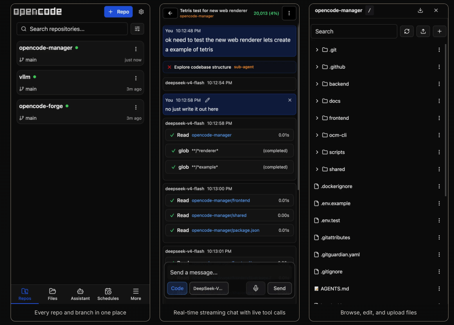
Task: Switch to Files tab
Action: (52, 294)
